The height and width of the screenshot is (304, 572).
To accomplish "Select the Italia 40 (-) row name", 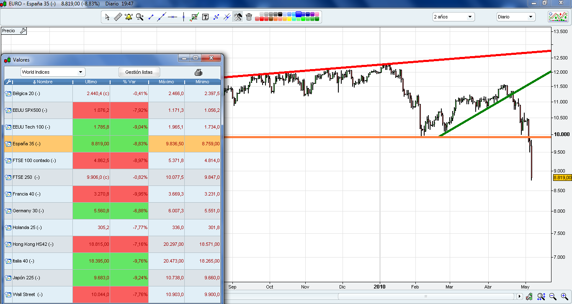I will pos(23,261).
